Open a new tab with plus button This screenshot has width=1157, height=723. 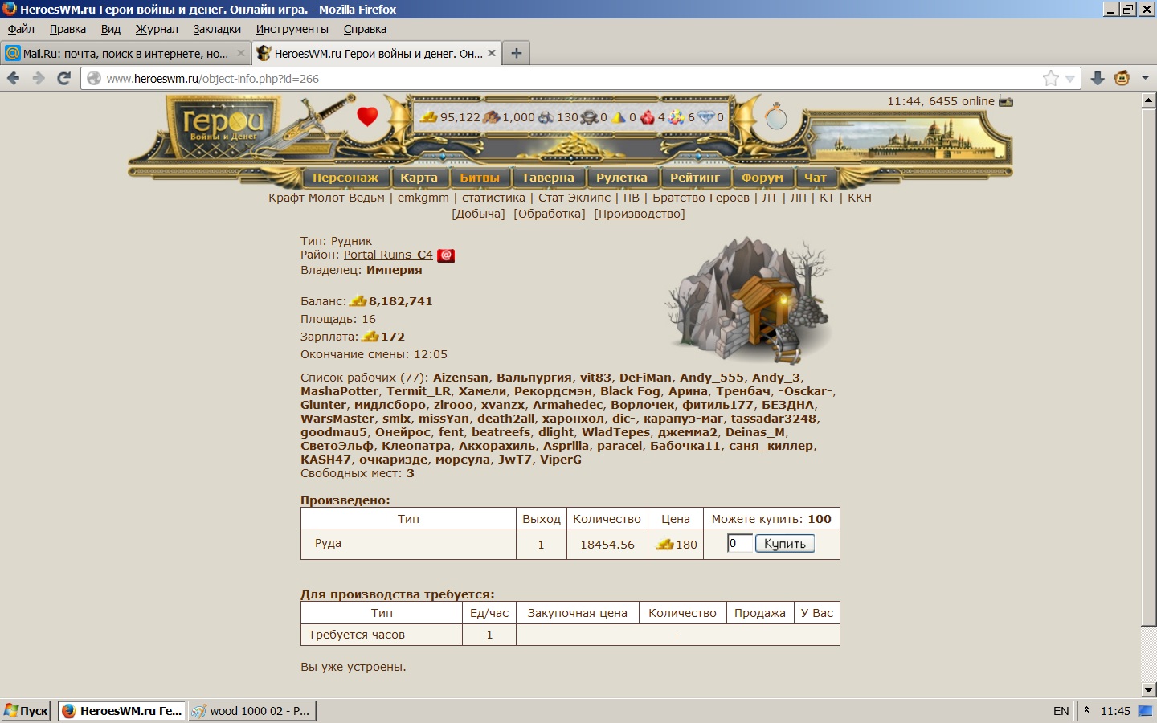point(517,53)
